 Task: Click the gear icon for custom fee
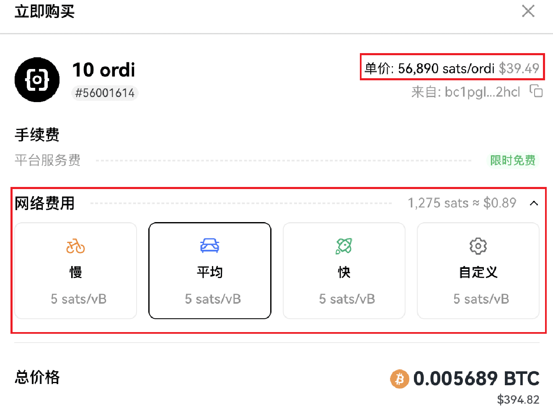point(478,247)
